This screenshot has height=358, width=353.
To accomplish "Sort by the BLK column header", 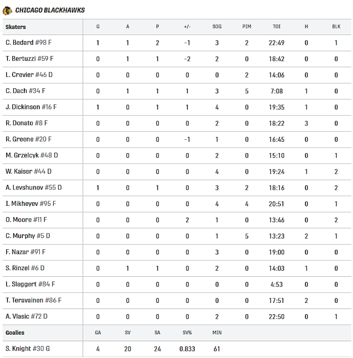I will [x=336, y=27].
